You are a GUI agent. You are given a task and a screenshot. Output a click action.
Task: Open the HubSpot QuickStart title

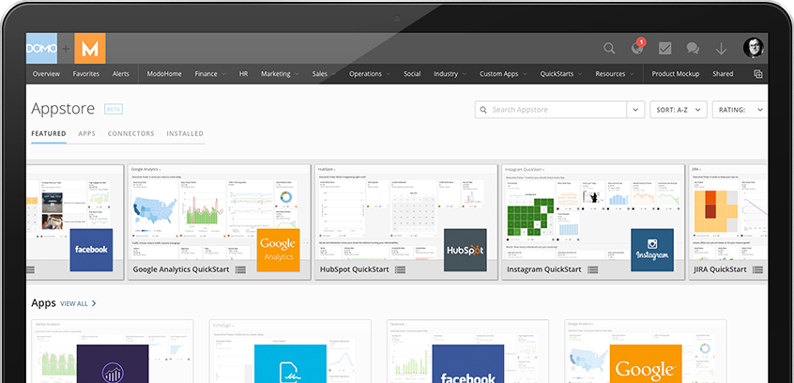click(x=355, y=269)
